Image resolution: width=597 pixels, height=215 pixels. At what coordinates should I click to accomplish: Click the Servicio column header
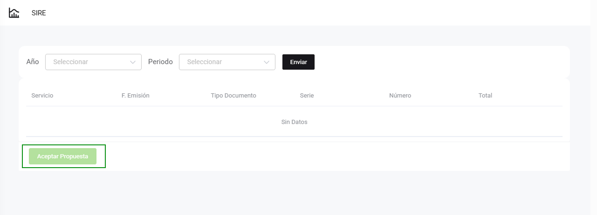coord(42,96)
